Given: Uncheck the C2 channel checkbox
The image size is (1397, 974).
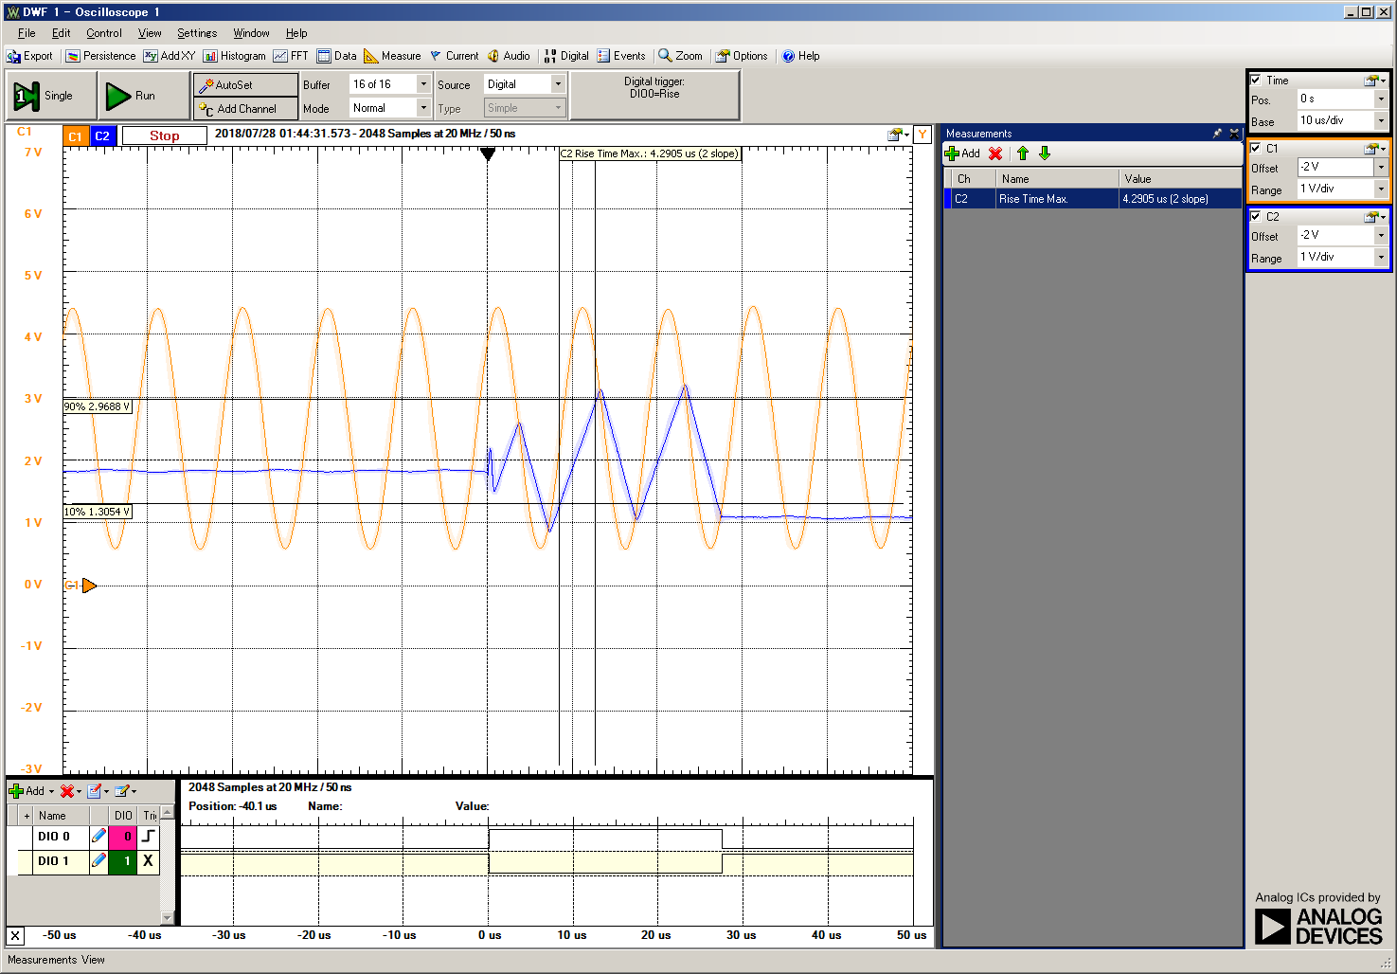Looking at the screenshot, I should pos(1256,216).
